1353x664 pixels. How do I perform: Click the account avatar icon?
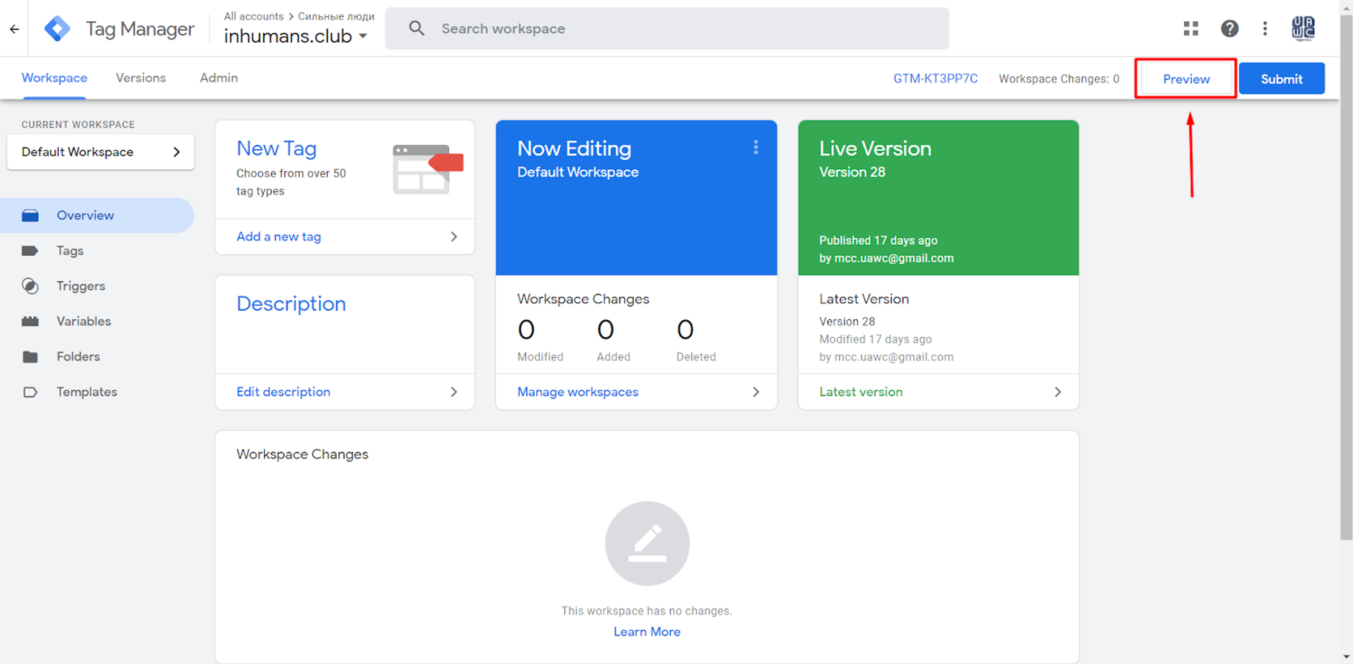[x=1303, y=29]
